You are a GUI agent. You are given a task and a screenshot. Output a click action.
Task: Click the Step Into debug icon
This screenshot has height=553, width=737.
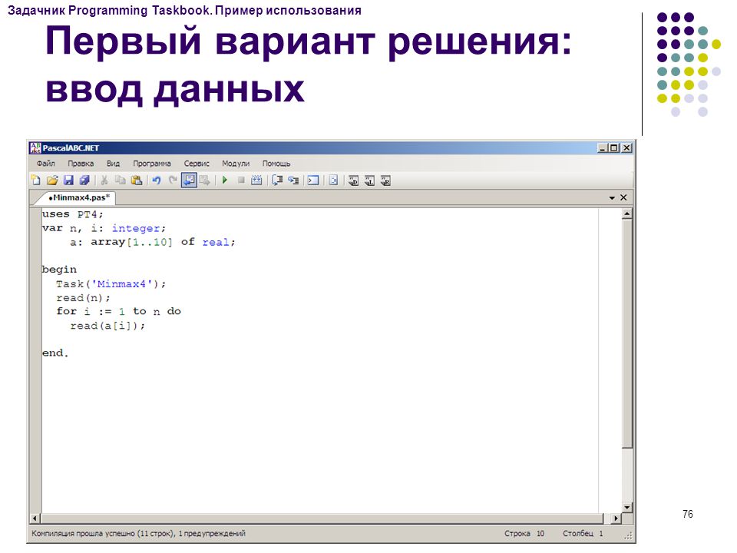pyautogui.click(x=293, y=180)
